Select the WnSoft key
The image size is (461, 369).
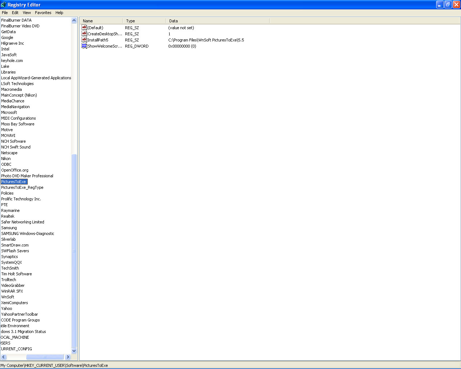8,297
